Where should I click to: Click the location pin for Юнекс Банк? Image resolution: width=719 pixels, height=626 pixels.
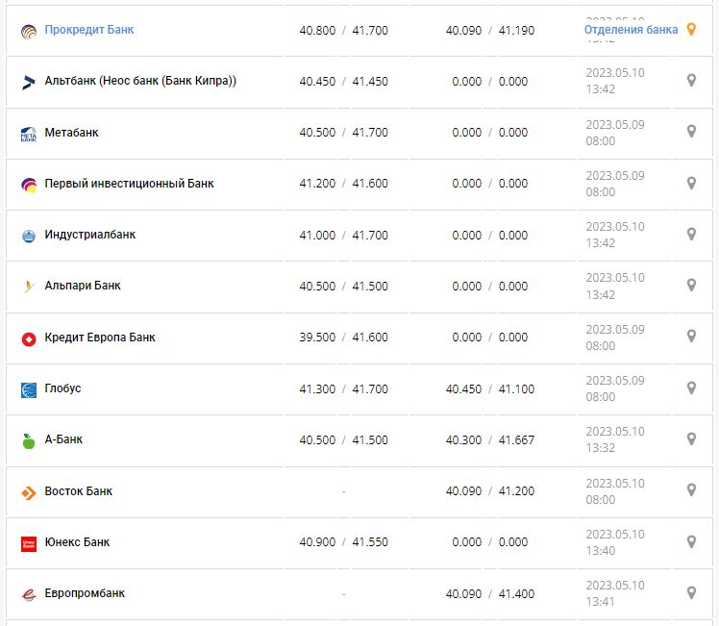coord(690,542)
